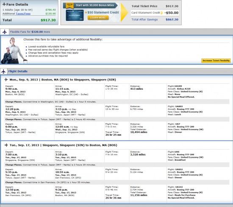The height and width of the screenshot is (207, 233).
Task: Click the 9:40 a.m. Boston departure time
Action: pyautogui.click(x=11, y=89)
